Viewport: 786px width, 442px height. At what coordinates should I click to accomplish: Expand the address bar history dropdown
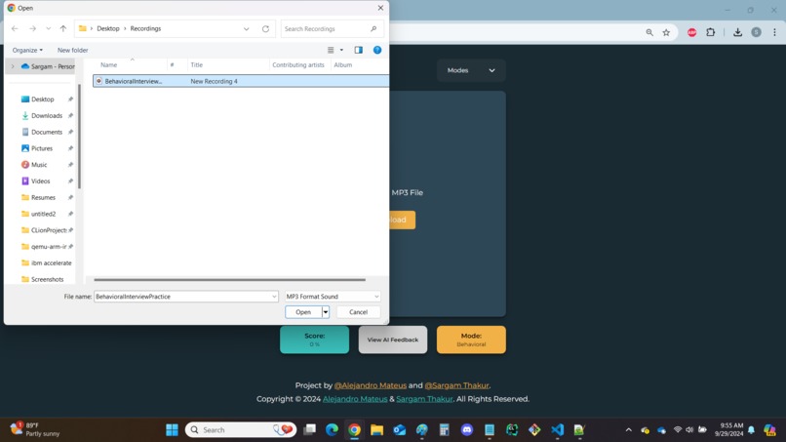246,28
